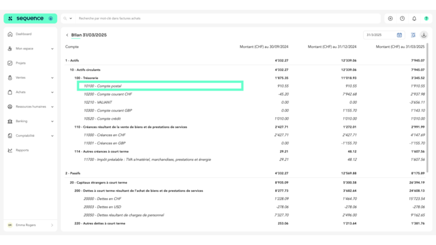Select the 11001 - Créances en GBP row
The width and height of the screenshot is (436, 245).
(x=245, y=143)
